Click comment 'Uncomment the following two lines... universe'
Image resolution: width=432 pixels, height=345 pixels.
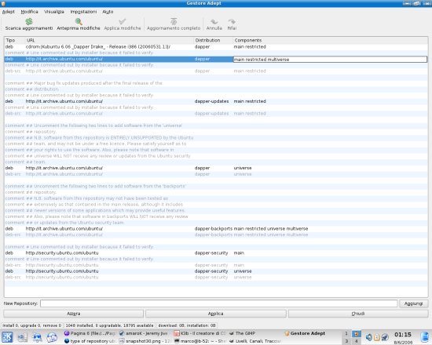216,125
